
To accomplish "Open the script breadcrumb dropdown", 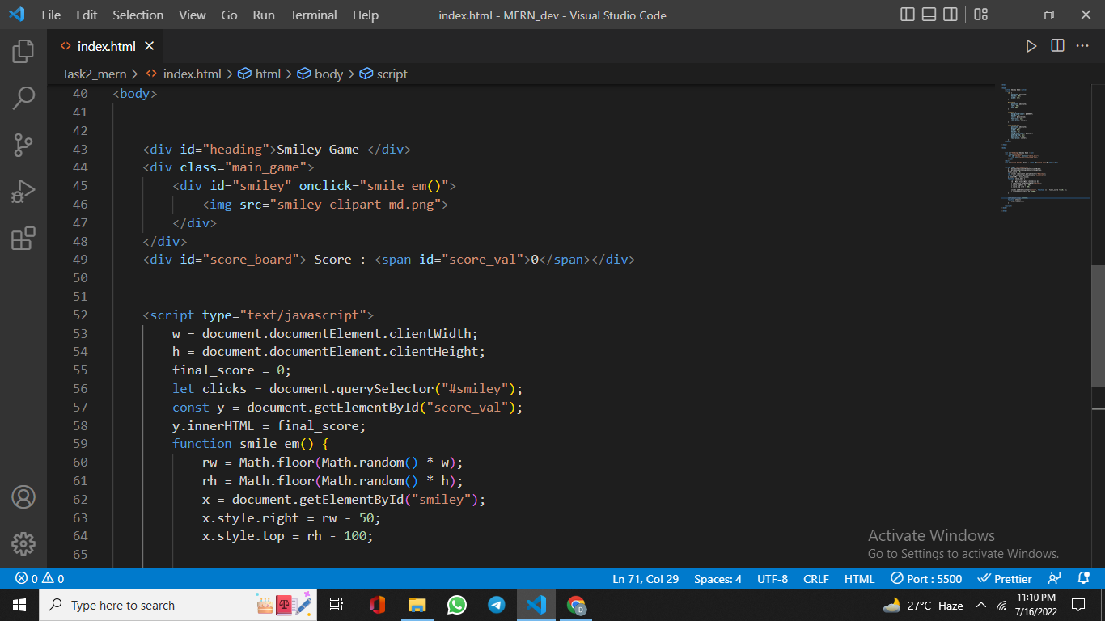I will click(390, 74).
